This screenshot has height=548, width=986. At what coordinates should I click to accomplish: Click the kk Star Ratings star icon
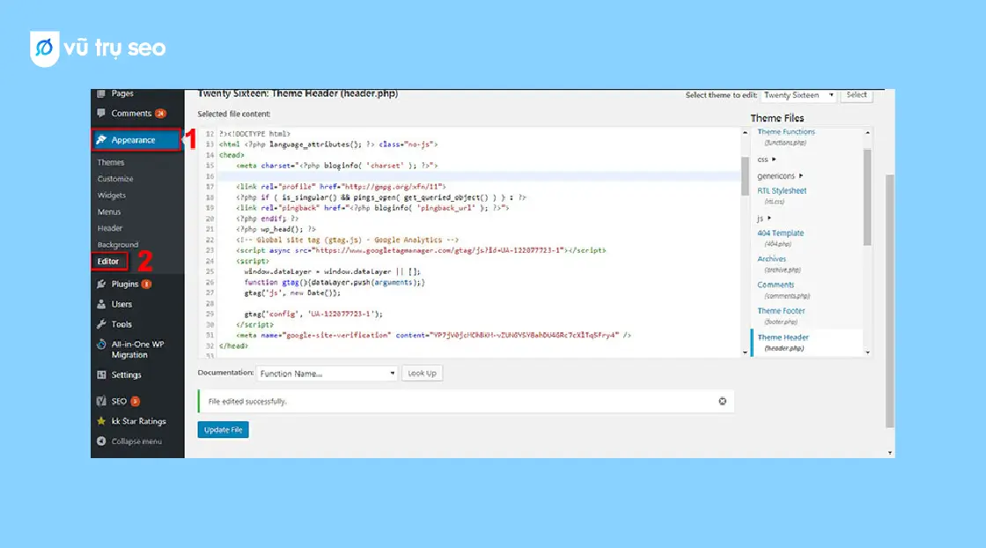point(101,421)
